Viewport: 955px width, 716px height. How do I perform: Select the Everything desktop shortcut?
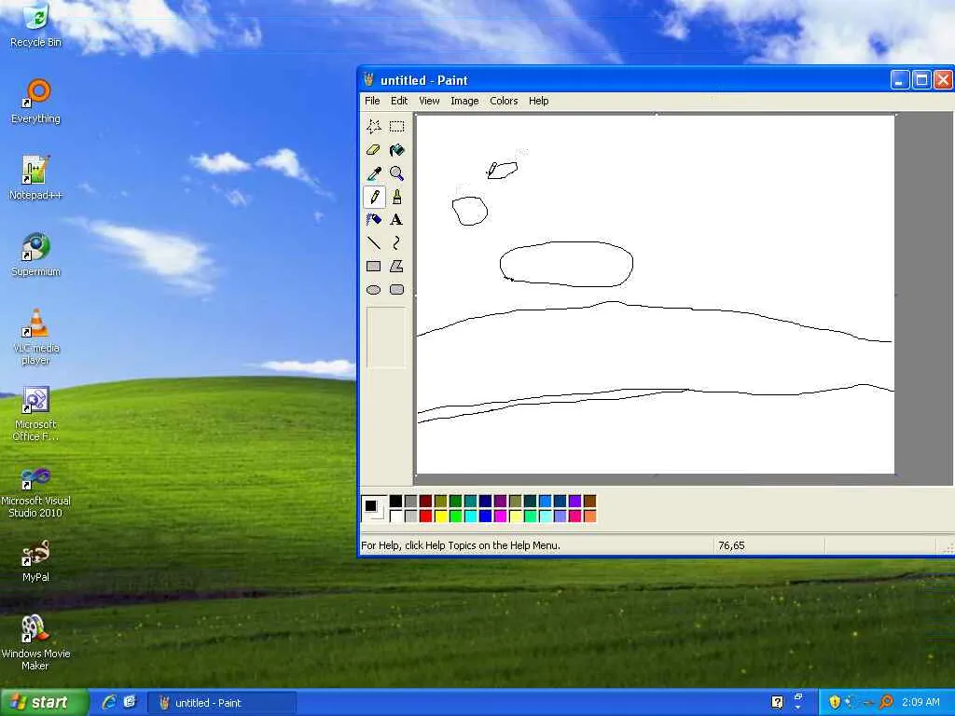(x=36, y=102)
